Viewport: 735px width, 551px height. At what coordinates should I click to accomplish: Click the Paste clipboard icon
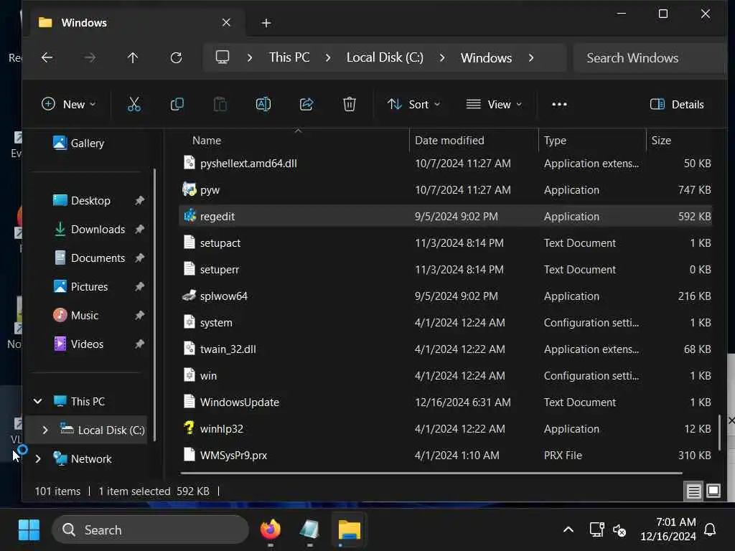(x=220, y=104)
